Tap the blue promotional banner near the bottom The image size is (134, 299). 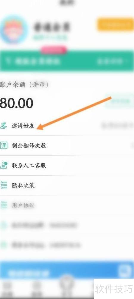[x=67, y=271]
